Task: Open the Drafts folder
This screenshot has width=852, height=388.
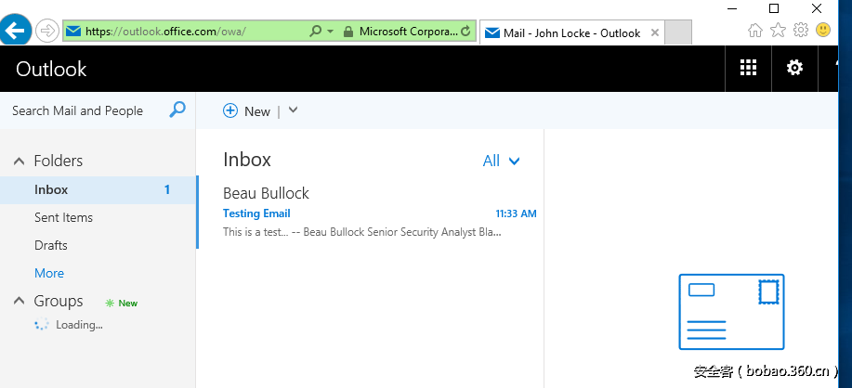Action: pos(51,245)
